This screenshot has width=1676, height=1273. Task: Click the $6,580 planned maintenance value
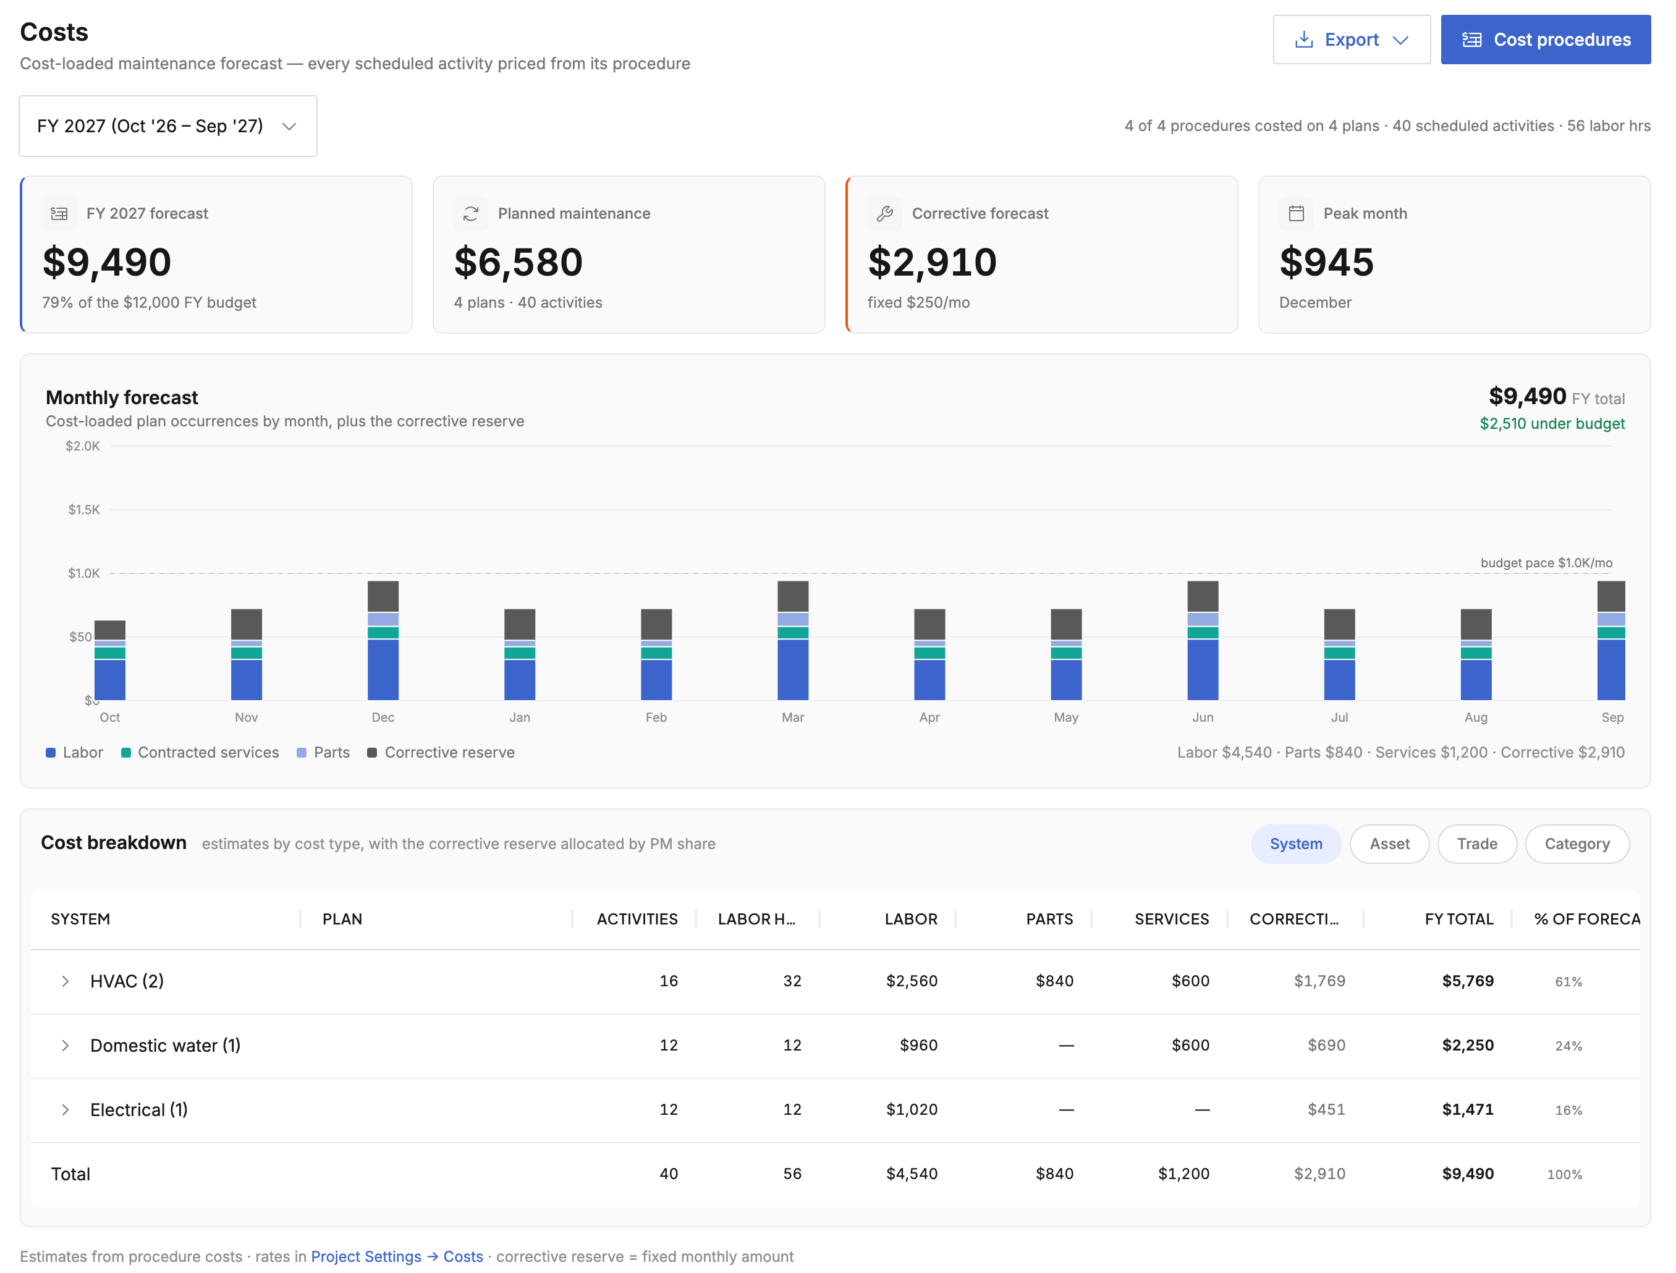click(x=518, y=262)
